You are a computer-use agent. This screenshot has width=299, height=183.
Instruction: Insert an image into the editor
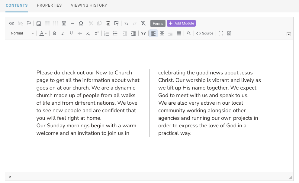[x=39, y=23]
